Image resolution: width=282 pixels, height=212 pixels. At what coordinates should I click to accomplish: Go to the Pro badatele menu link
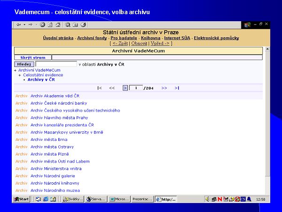tap(124, 38)
